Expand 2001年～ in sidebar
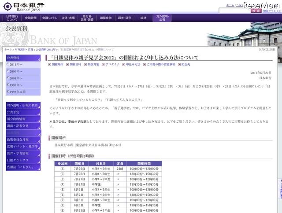This screenshot has width=282, height=213. click(x=23, y=78)
